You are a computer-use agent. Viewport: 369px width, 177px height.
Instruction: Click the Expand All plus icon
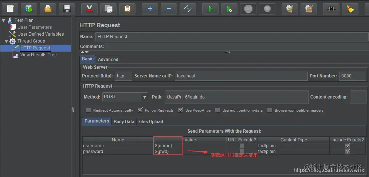(x=150, y=9)
